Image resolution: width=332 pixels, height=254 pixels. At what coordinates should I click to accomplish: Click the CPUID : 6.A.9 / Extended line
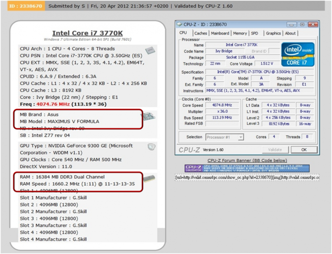[58, 77]
